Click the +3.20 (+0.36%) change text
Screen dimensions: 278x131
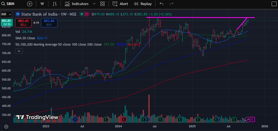coord(160,14)
